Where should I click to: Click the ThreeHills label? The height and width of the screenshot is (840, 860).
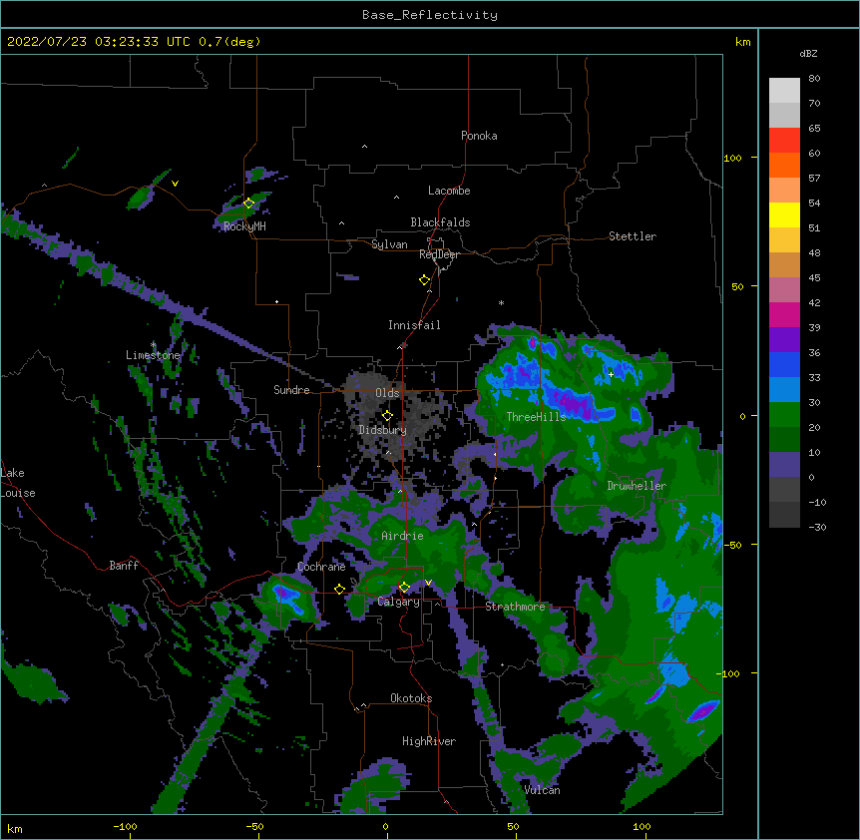pyautogui.click(x=536, y=417)
